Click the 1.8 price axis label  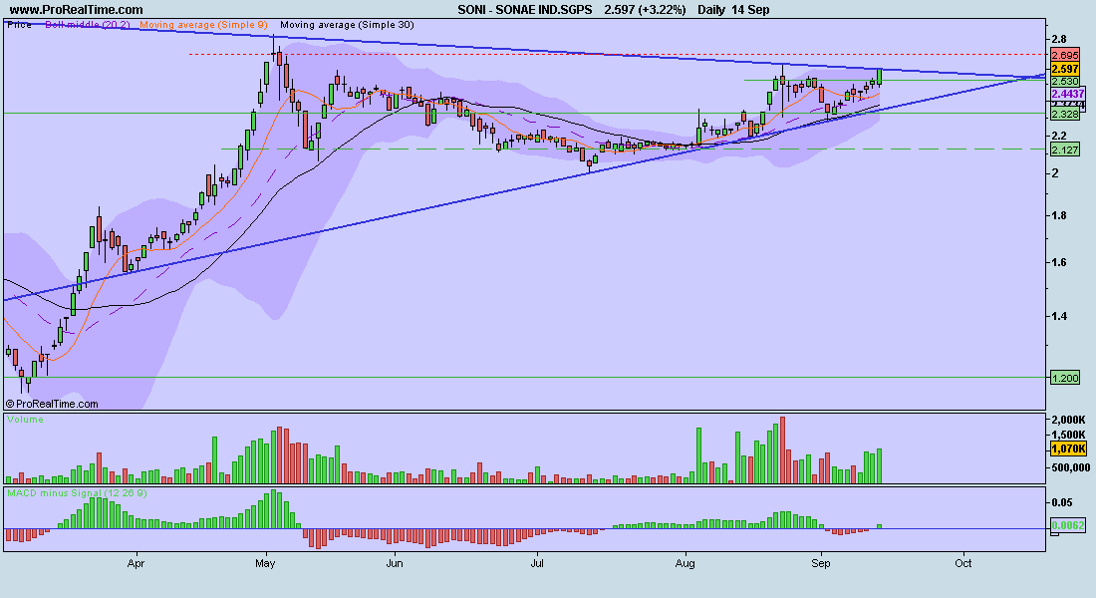pyautogui.click(x=1059, y=215)
